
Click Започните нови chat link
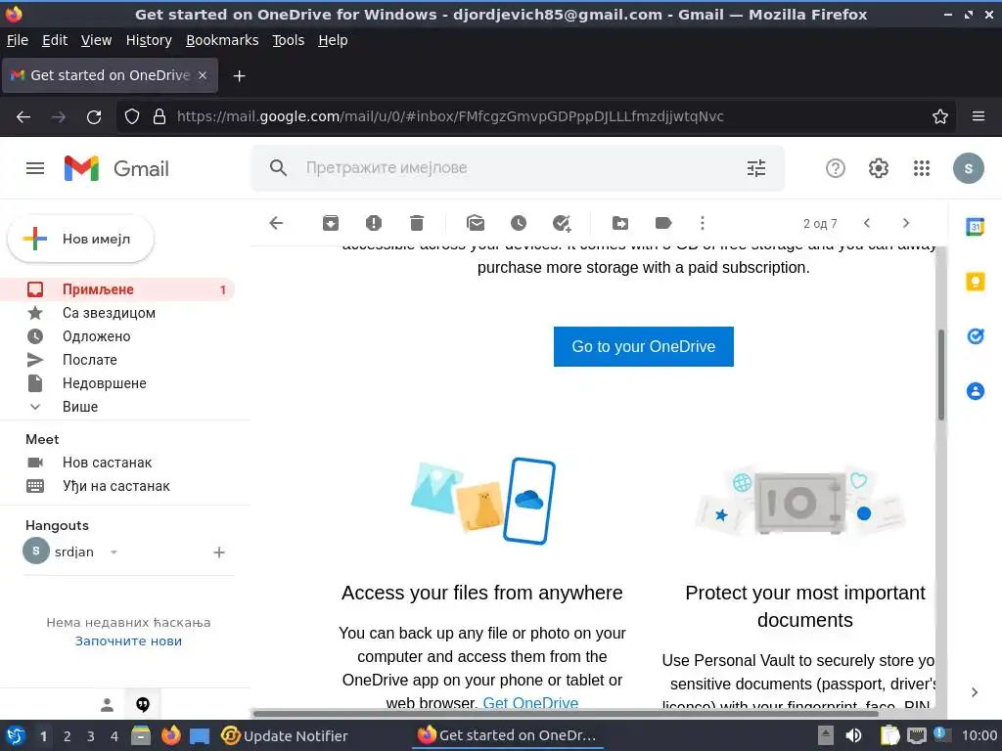128,641
